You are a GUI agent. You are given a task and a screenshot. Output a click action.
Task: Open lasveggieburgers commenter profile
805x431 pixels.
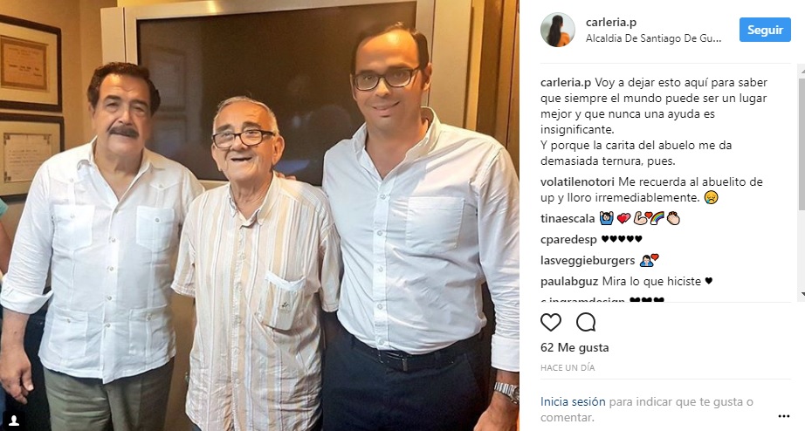click(588, 261)
